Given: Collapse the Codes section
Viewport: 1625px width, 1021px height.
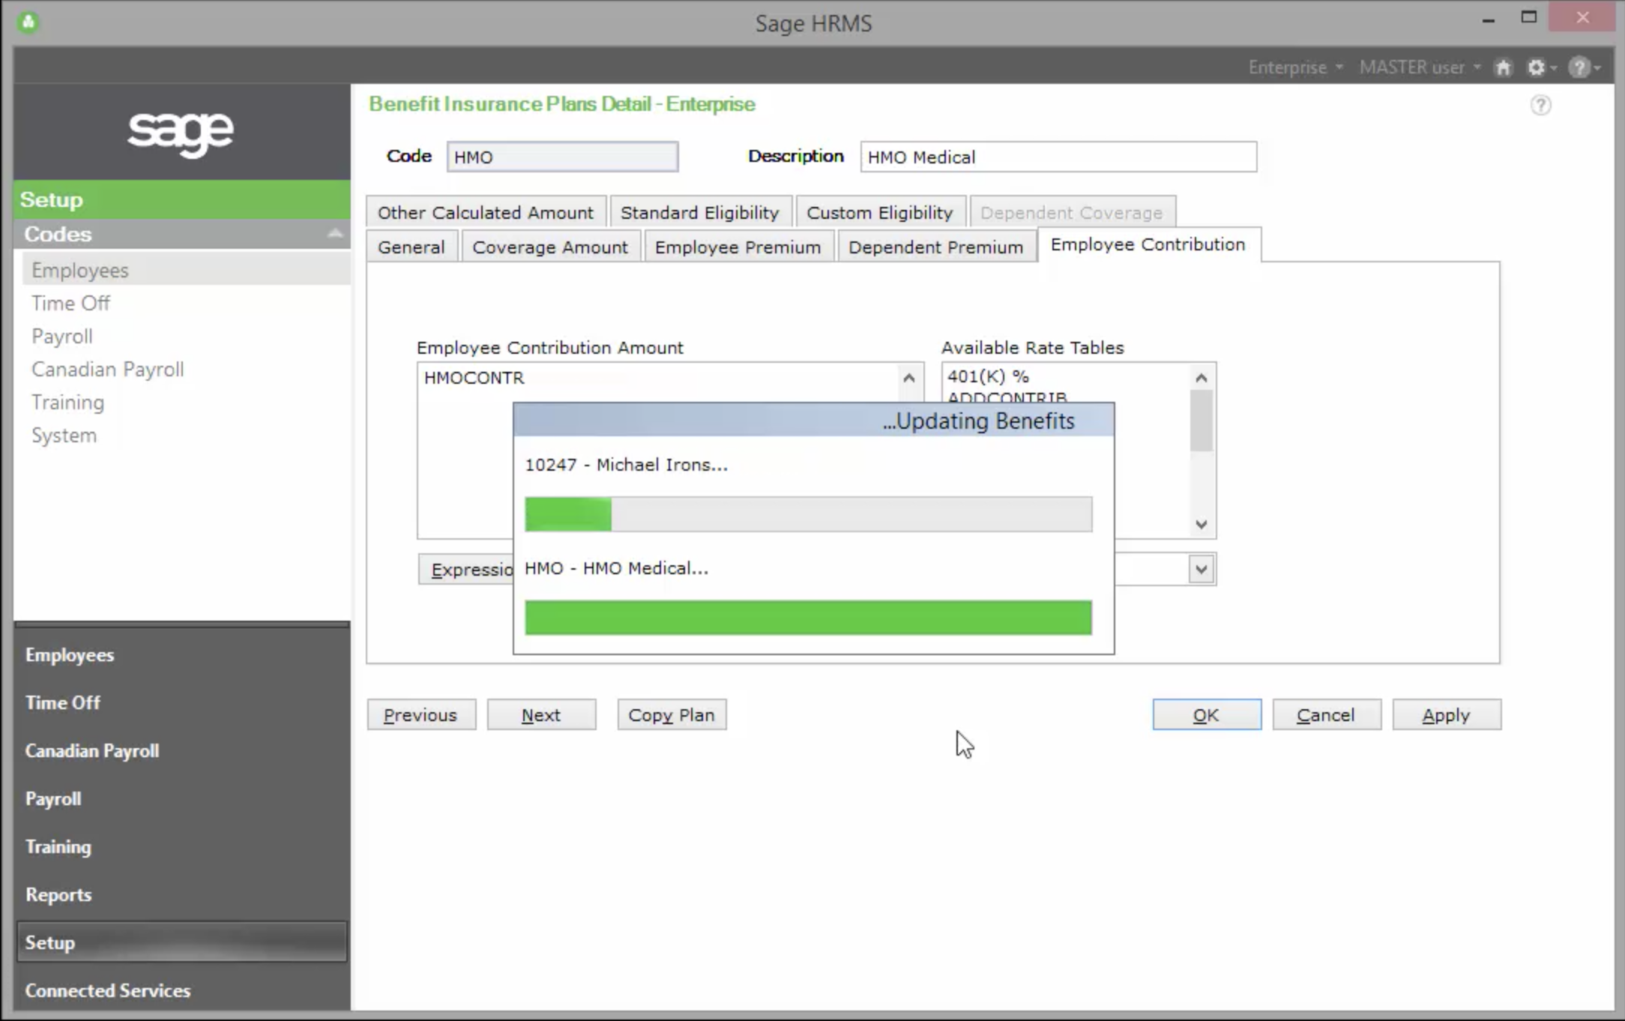Looking at the screenshot, I should click(336, 233).
